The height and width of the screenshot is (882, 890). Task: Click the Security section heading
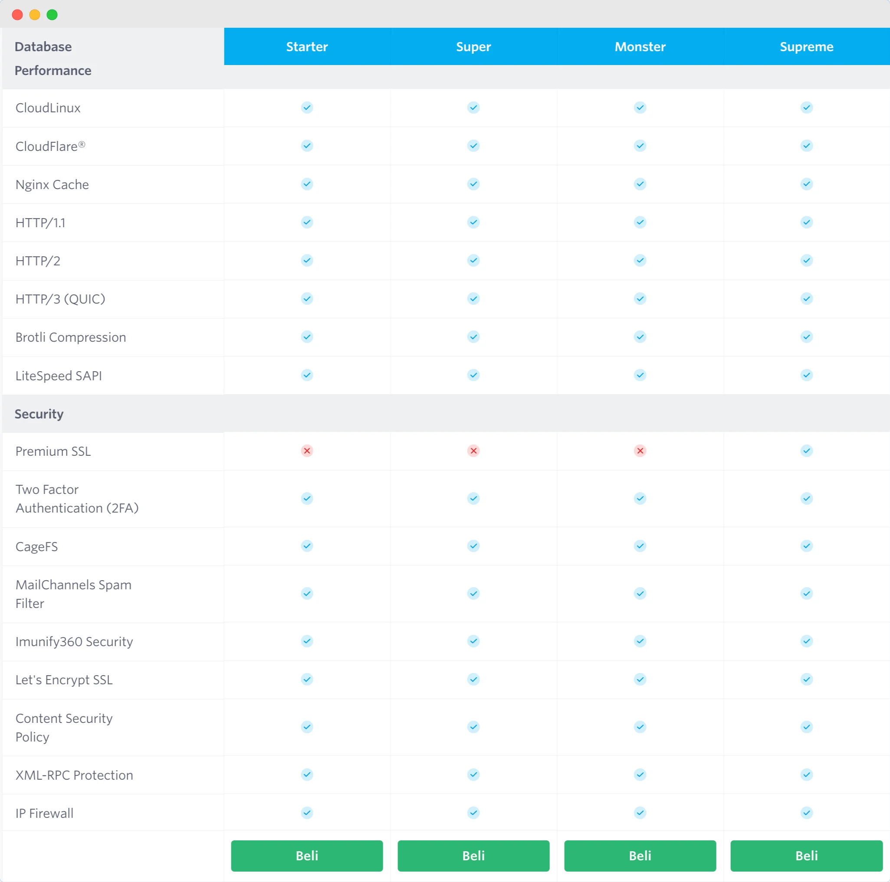(39, 414)
